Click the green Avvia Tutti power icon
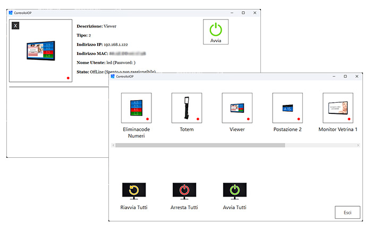Screen dimensions: 372x232 tap(235, 191)
